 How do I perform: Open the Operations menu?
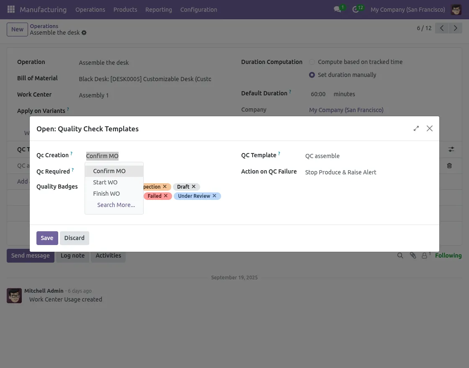[x=90, y=10]
